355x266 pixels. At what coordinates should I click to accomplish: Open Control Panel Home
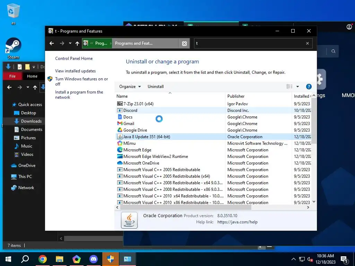[x=74, y=58]
